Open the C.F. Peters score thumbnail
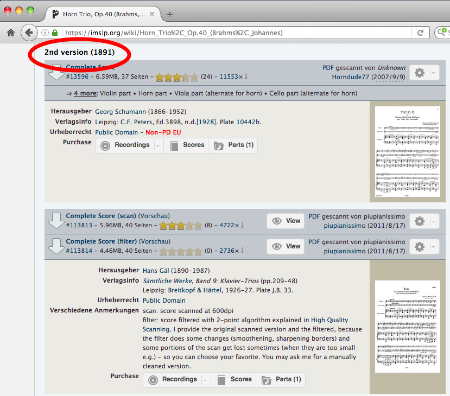 [x=407, y=152]
